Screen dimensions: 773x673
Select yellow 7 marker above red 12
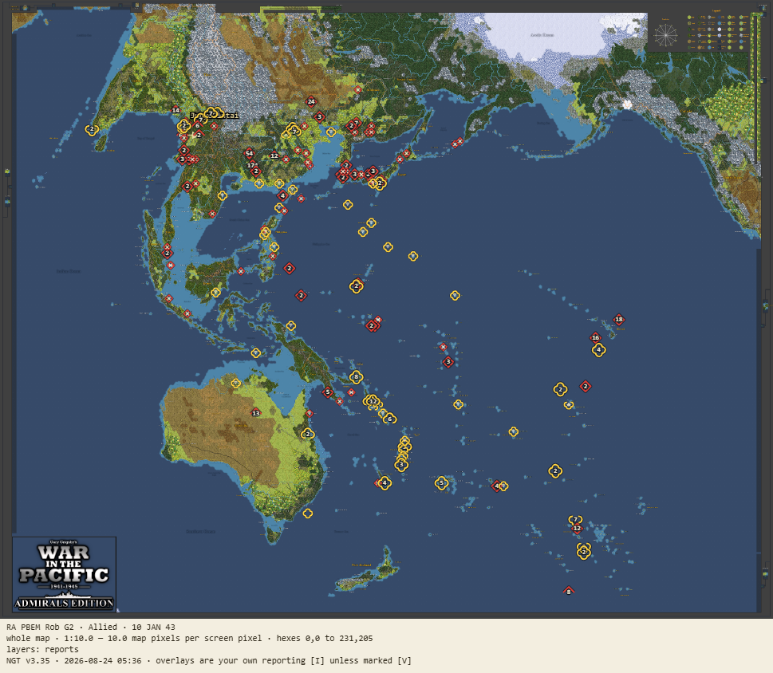[575, 520]
